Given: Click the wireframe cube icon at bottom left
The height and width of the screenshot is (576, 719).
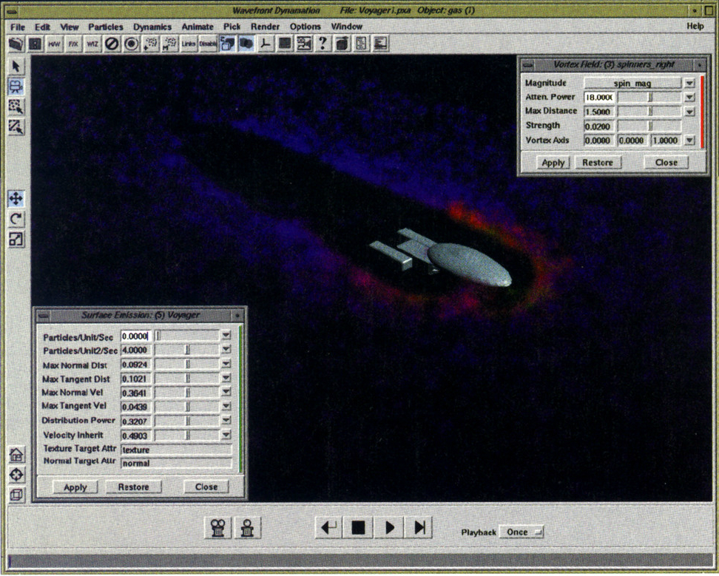Looking at the screenshot, I should [x=16, y=494].
